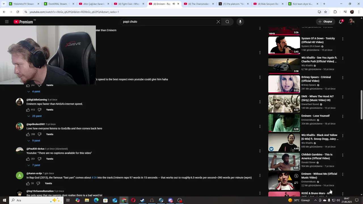This screenshot has width=363, height=204.
Task: Switch to The Chainsmokers tab
Action: coord(199,4)
